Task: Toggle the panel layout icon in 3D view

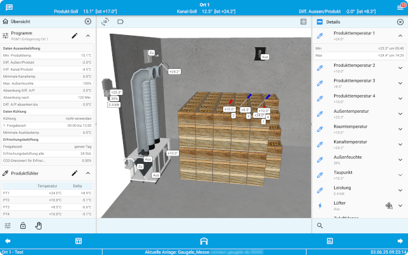Action: point(303,21)
